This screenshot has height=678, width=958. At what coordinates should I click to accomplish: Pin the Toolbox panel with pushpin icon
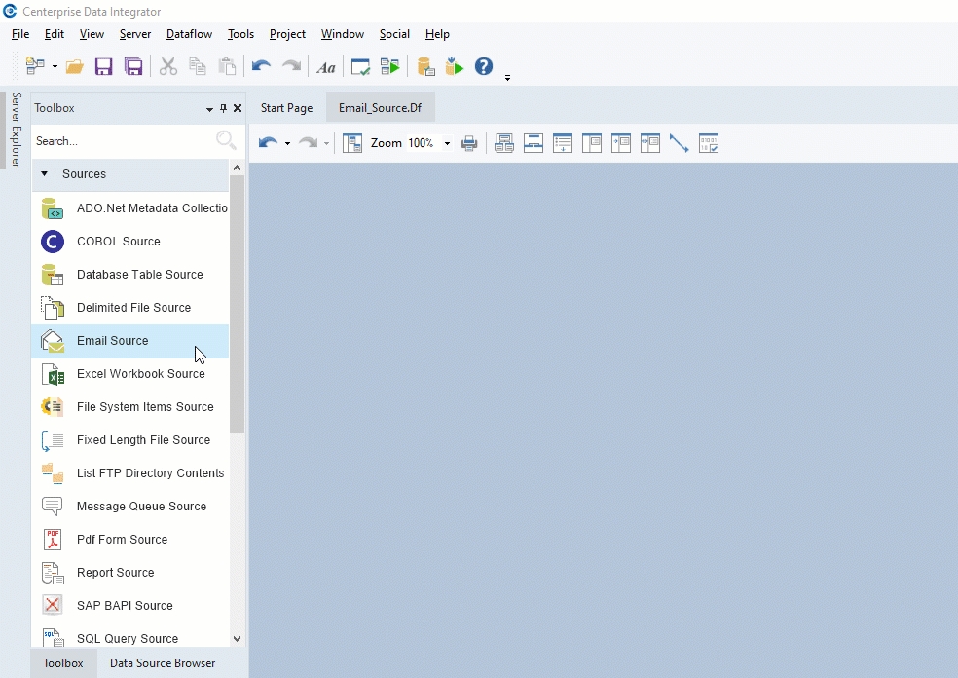tap(223, 108)
